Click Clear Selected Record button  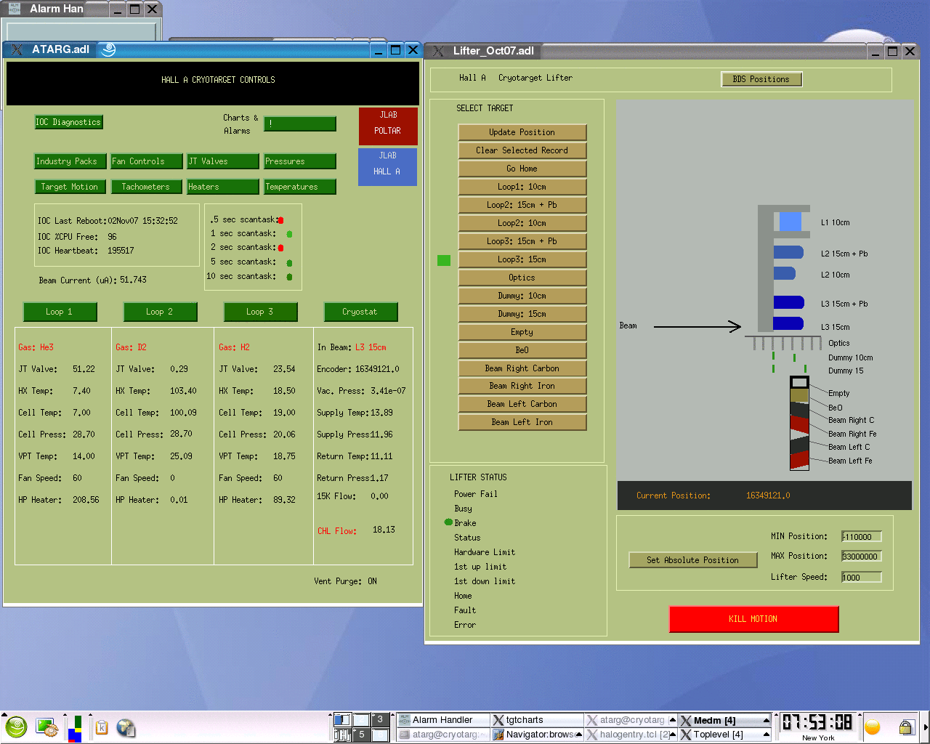click(522, 150)
